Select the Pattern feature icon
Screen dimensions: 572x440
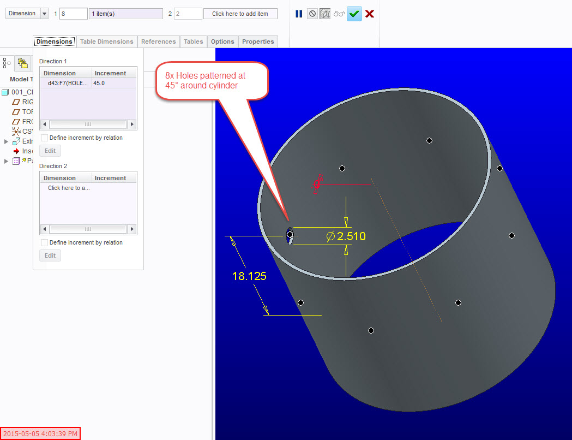[x=16, y=161]
